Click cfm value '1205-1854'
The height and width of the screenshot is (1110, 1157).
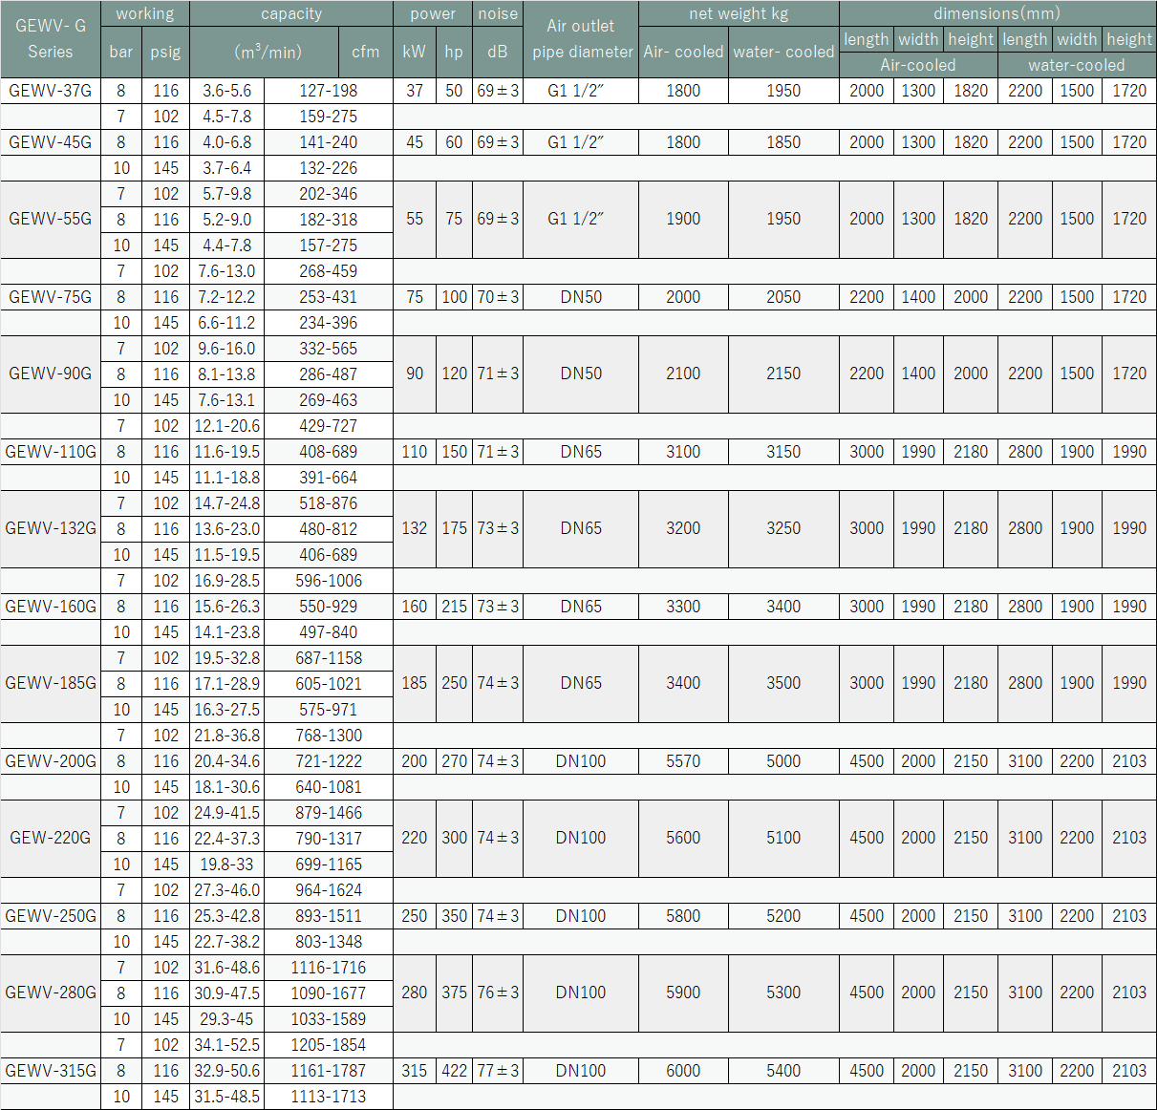pyautogui.click(x=329, y=1045)
